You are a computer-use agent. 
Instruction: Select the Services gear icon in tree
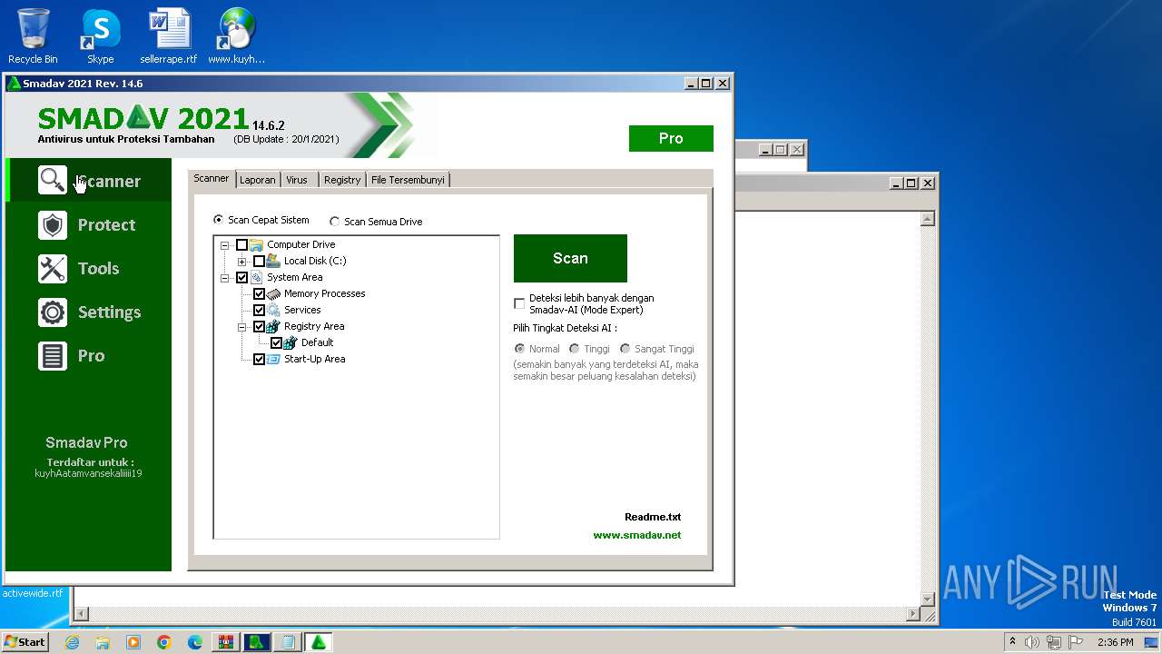273,310
